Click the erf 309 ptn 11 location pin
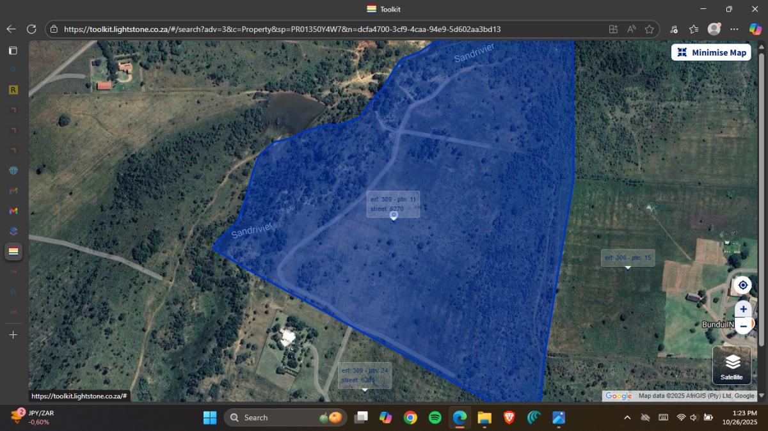Viewport: 768px width, 431px height. tap(394, 215)
